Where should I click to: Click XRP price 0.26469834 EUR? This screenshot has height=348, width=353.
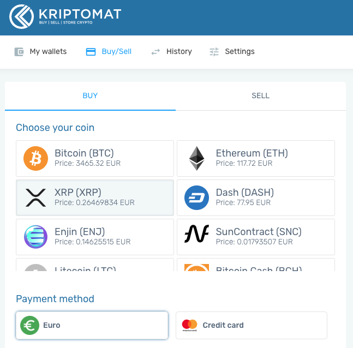(94, 202)
